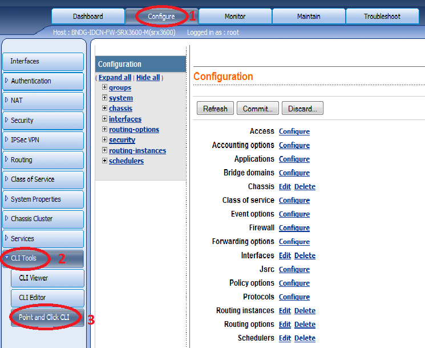The image size is (425, 348).
Task: Open the Troubleshoot tab
Action: pos(382,17)
